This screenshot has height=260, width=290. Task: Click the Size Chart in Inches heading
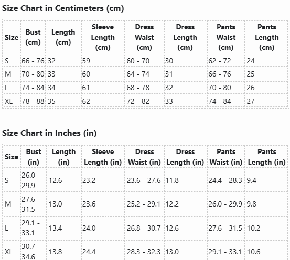point(49,133)
